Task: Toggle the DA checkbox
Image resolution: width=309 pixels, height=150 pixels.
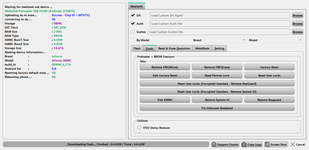Action: 133,15
